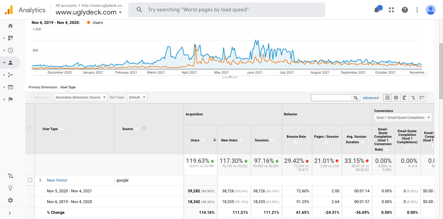Remove the Source secondary dimension
The width and height of the screenshot is (443, 219).
(x=144, y=128)
